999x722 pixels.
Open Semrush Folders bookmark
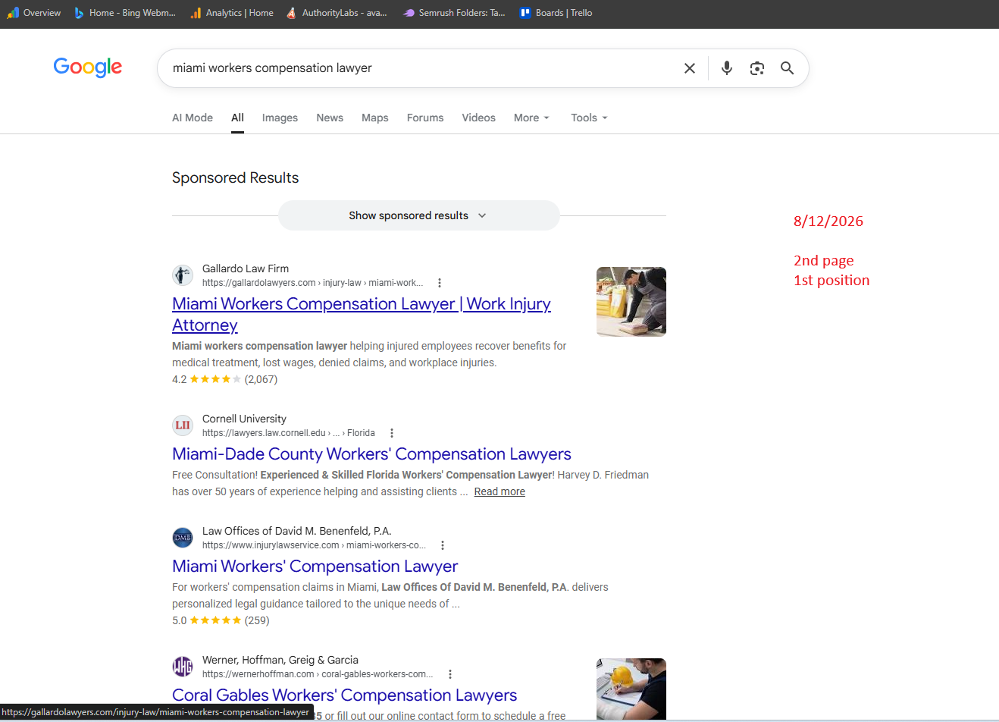click(x=454, y=13)
